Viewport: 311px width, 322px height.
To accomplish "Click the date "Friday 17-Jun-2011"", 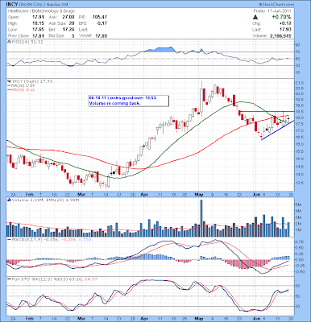I will 272,11.
